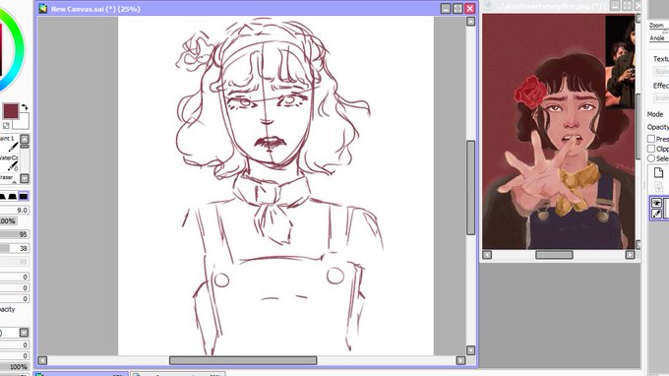Maximize the New Canvas.sai window
The width and height of the screenshot is (669, 376).
[457, 9]
